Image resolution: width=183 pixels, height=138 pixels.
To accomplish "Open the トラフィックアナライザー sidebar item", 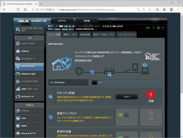I will [29, 81].
